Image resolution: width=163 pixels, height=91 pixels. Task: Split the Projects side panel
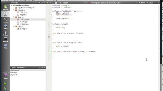click(42, 3)
